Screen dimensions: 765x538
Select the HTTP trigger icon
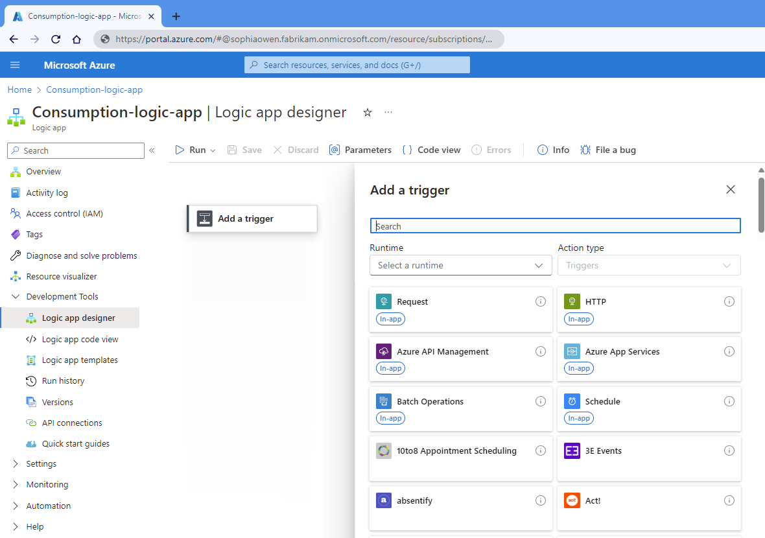click(572, 301)
